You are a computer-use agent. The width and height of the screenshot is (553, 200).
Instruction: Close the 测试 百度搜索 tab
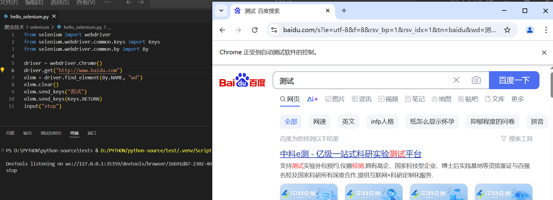(328, 11)
